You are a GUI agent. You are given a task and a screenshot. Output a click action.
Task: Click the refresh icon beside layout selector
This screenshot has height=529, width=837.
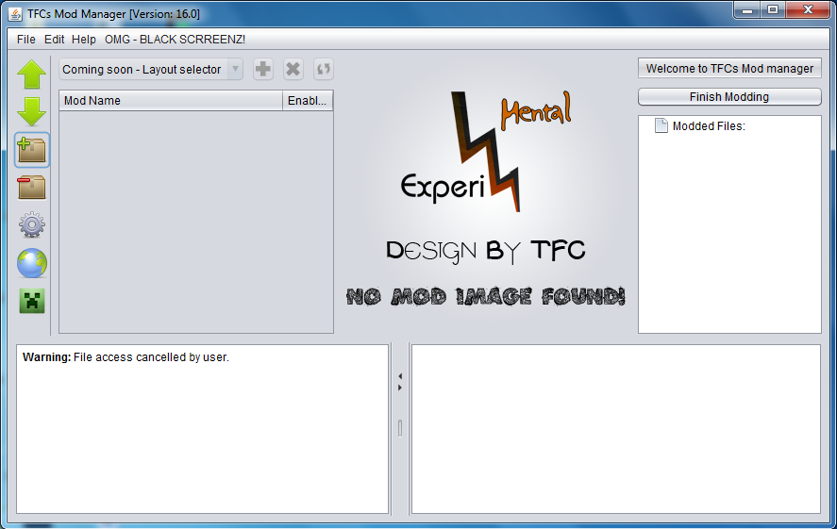tap(324, 69)
